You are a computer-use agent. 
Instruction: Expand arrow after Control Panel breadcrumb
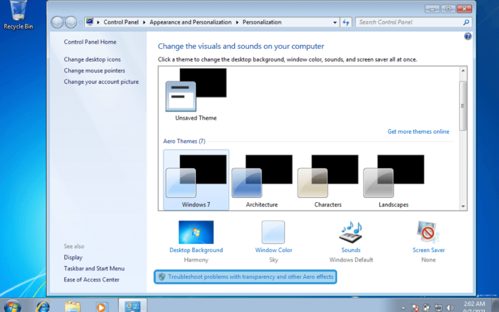(x=144, y=22)
